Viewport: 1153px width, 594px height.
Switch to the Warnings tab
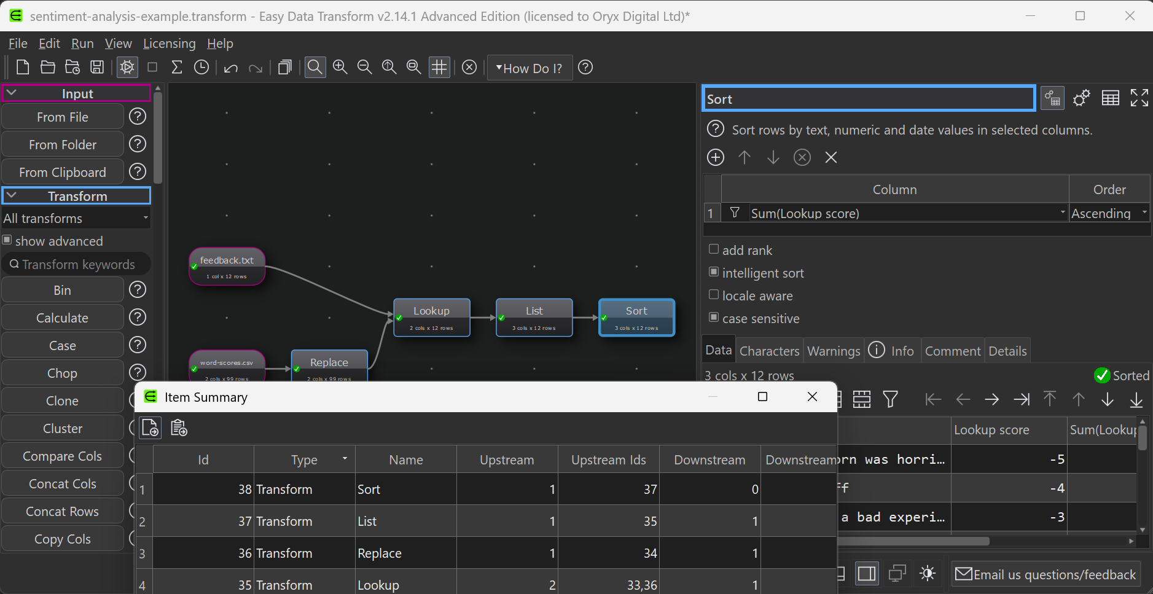point(834,351)
